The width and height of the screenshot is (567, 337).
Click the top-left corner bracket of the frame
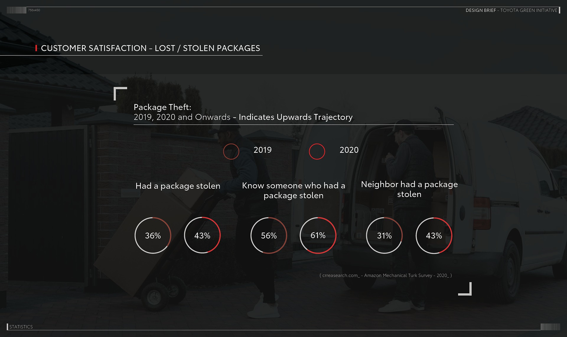tap(120, 93)
